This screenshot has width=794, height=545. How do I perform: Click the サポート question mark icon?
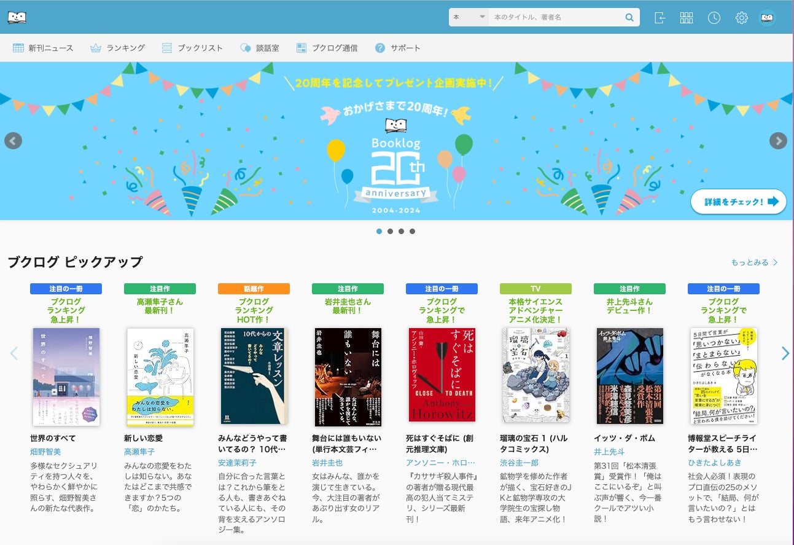click(x=380, y=48)
